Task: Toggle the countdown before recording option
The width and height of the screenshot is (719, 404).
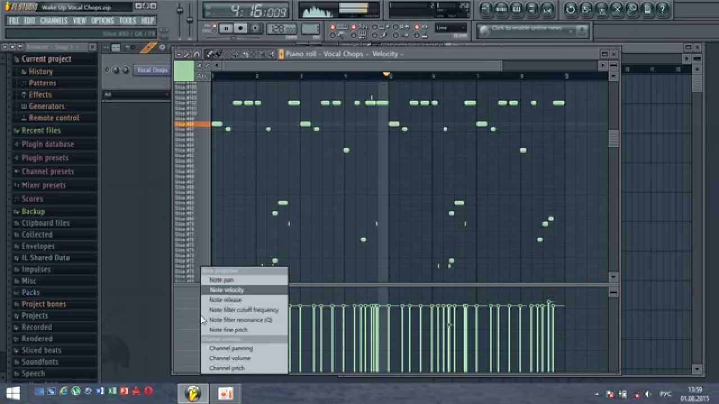Action: 353,27
